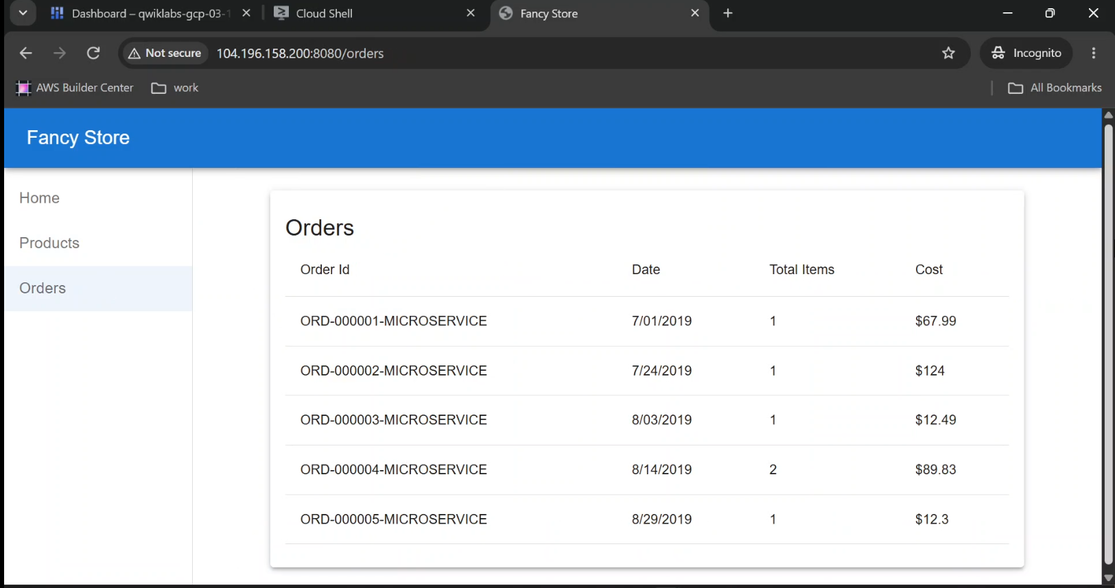Click the Fancy Store header title
The height and width of the screenshot is (588, 1115).
[x=78, y=138]
